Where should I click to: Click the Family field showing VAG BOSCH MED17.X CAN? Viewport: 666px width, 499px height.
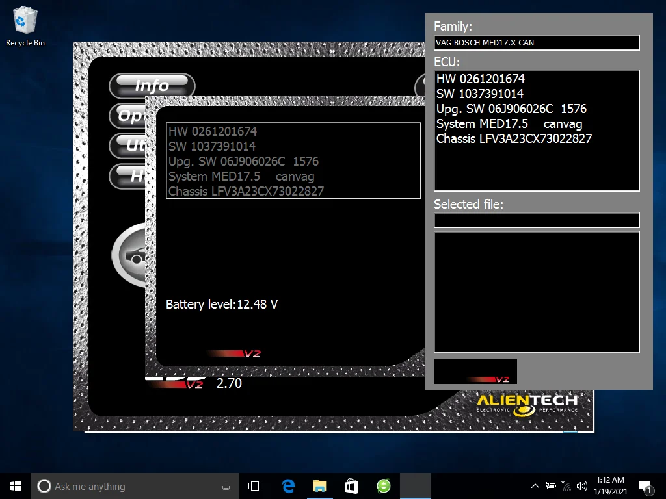(537, 43)
